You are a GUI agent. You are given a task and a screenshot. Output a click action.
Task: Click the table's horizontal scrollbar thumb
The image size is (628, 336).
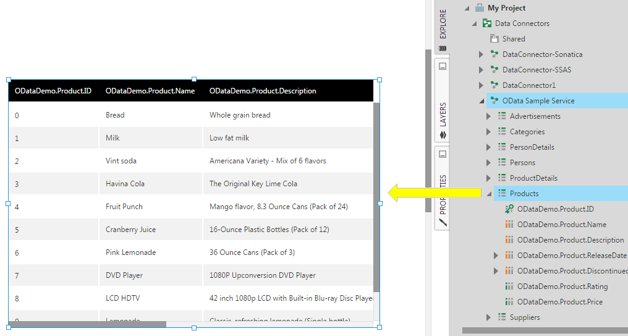(87, 324)
